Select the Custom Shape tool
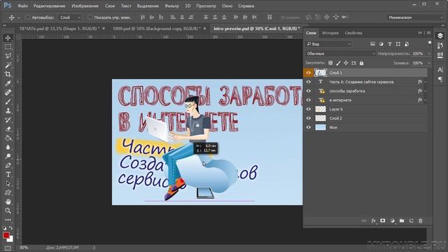This screenshot has height=252, width=448. coord(8,192)
